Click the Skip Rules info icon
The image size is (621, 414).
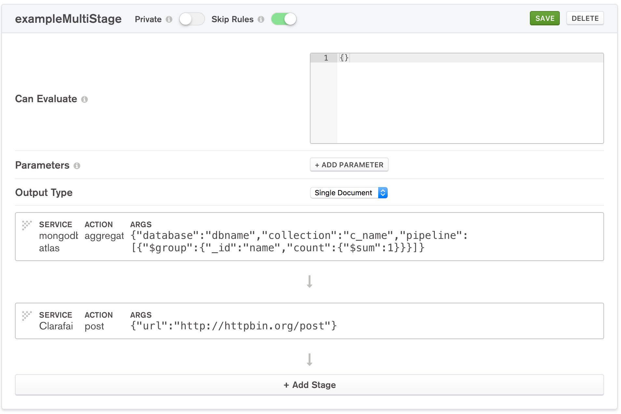(261, 19)
